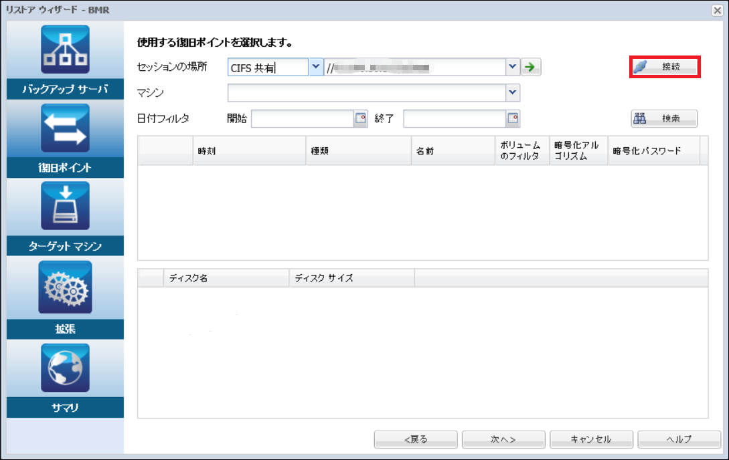Expand the CIFS 共有 session type dropdown

tap(316, 67)
